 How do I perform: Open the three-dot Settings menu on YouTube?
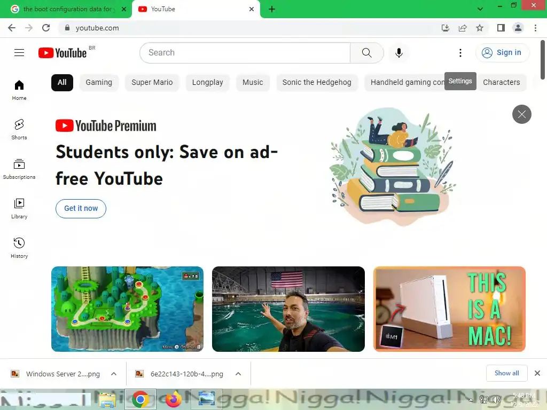tap(460, 53)
